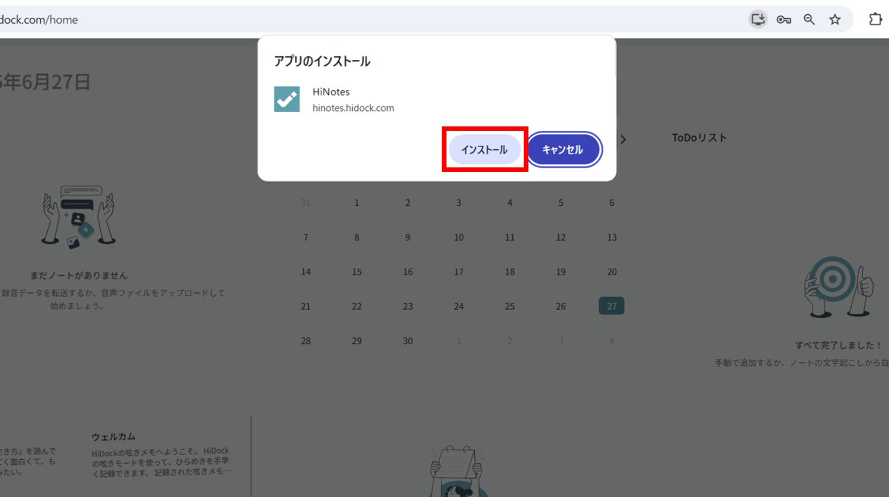
Task: Select date 28 in the calendar
Action: pyautogui.click(x=306, y=341)
